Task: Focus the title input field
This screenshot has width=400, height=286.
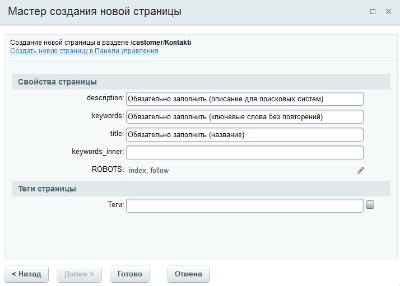Action: coord(245,134)
